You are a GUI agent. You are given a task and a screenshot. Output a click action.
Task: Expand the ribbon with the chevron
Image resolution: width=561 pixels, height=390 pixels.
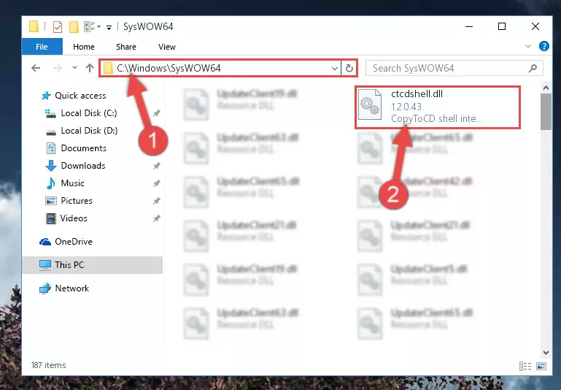[527, 46]
